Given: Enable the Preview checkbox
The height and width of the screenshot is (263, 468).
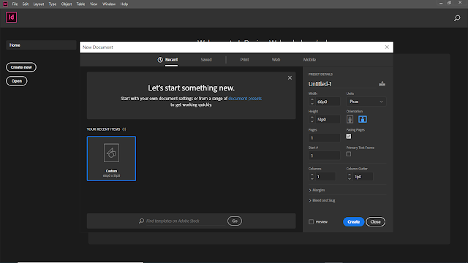Looking at the screenshot, I should (x=311, y=222).
